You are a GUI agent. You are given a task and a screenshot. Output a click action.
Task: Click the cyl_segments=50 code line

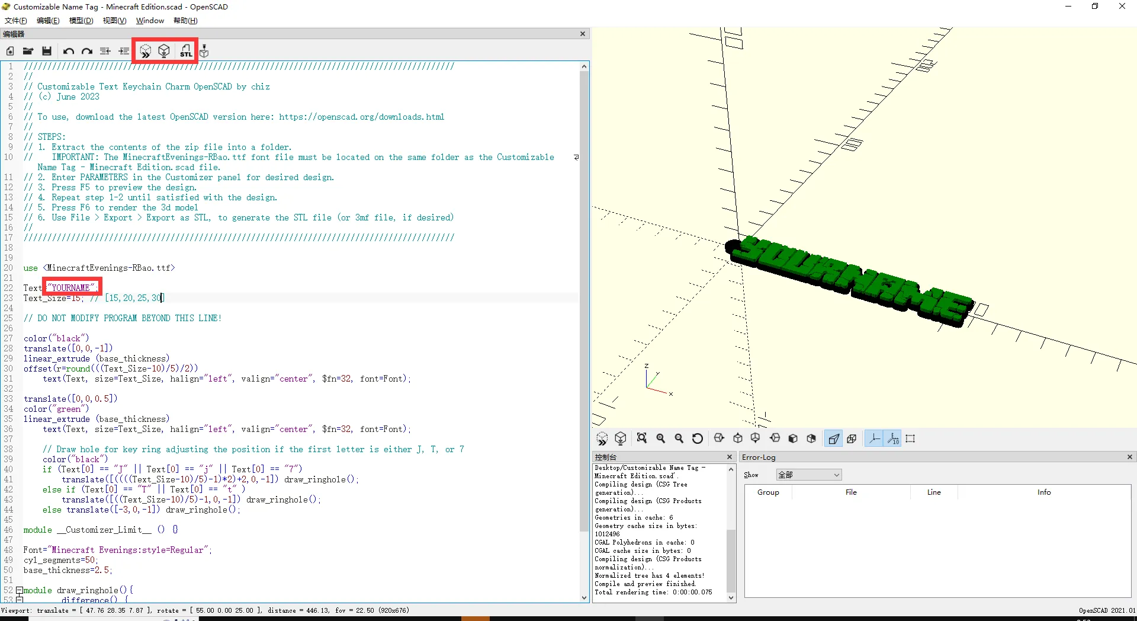click(60, 560)
